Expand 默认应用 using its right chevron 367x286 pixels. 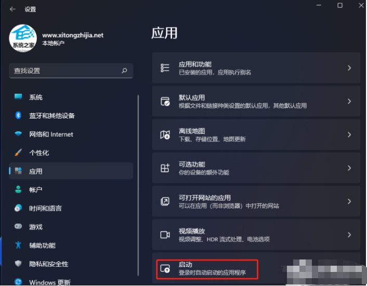(349, 101)
